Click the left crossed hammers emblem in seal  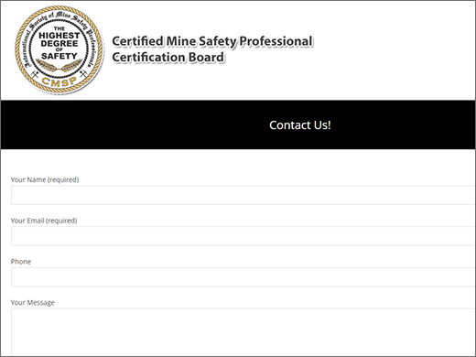35,73
